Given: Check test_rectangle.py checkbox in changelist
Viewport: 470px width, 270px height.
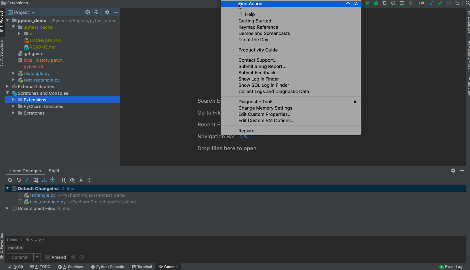Looking at the screenshot, I should click(x=20, y=202).
